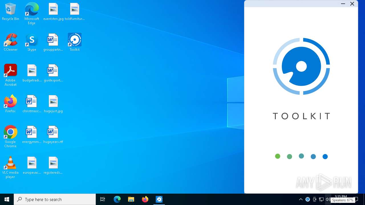This screenshot has width=365, height=205.
Task: Select the guidesport... Word document
Action: (53, 73)
